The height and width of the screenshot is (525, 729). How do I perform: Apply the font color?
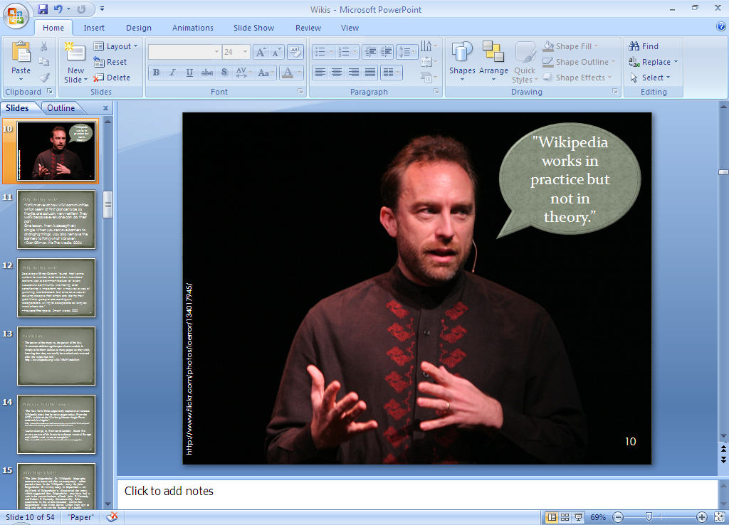click(x=288, y=73)
